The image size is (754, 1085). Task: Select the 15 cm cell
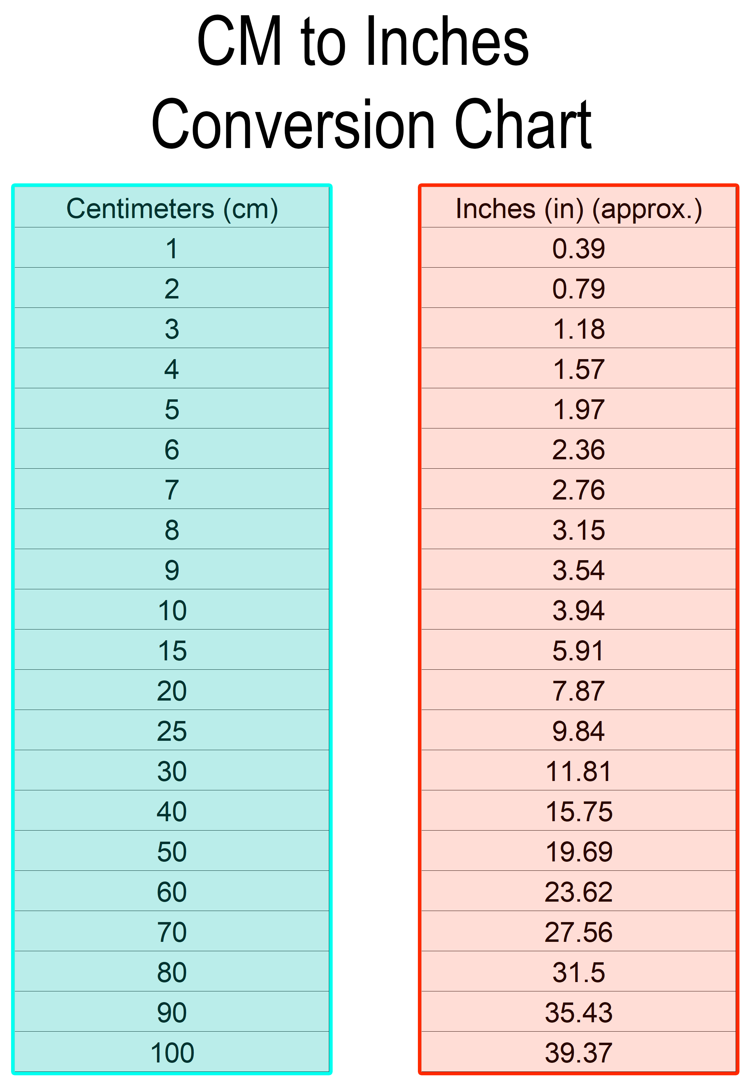click(172, 651)
